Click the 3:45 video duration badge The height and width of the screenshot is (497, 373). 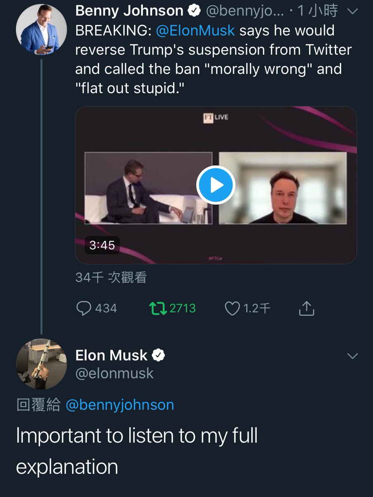click(102, 245)
